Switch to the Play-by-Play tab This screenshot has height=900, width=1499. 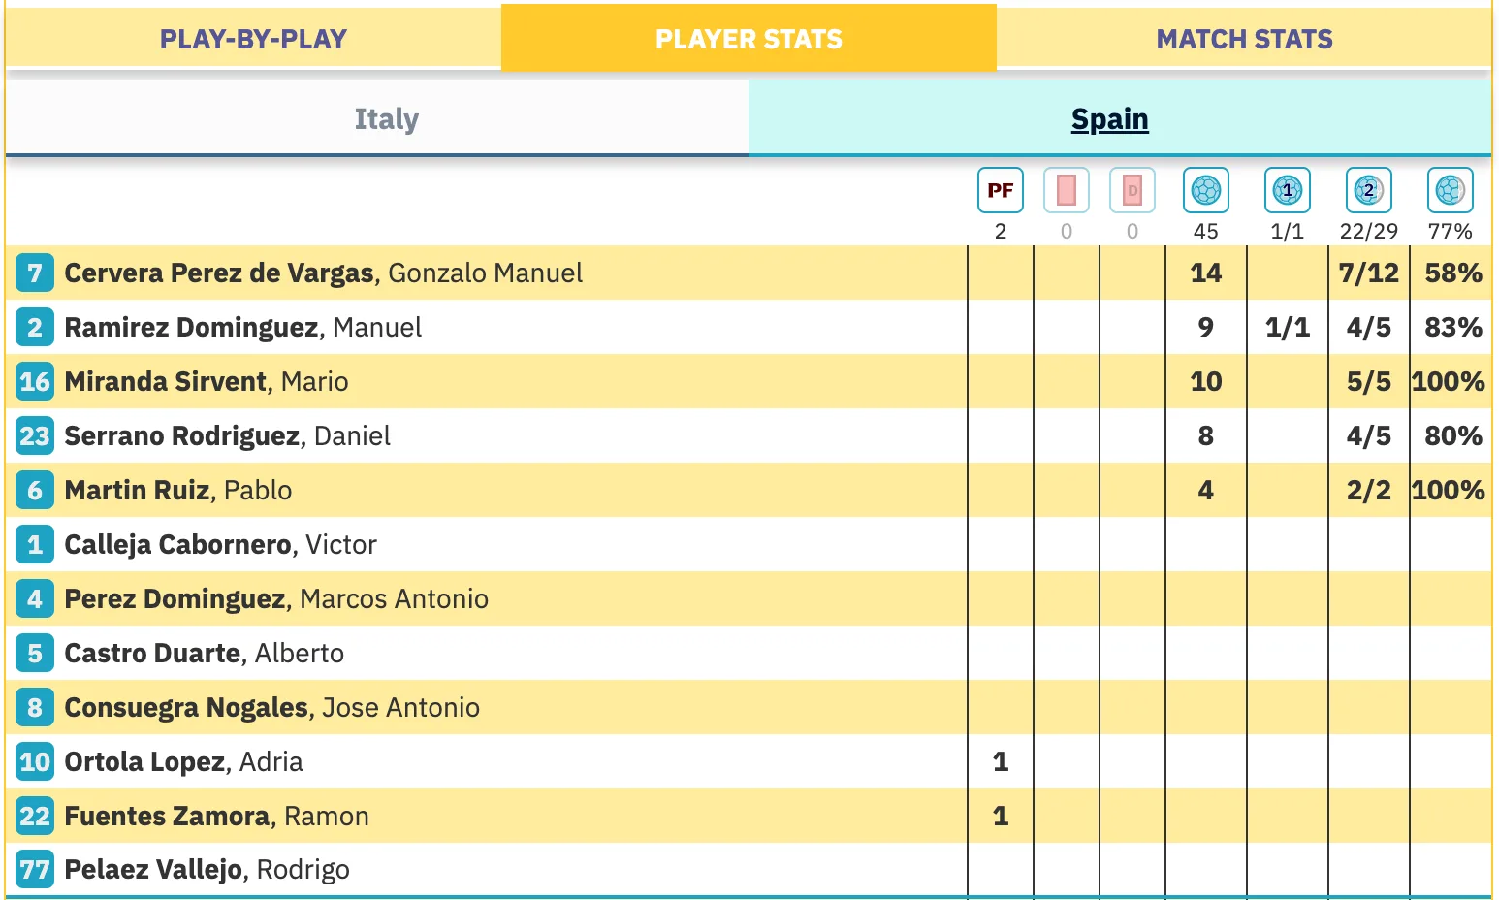coord(253,39)
